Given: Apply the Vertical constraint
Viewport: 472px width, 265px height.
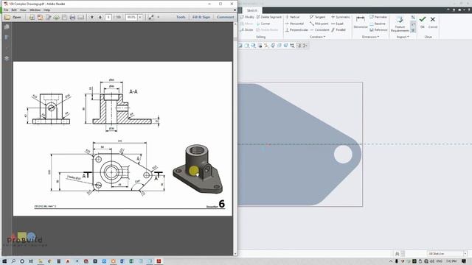Looking at the screenshot, I should [x=292, y=17].
